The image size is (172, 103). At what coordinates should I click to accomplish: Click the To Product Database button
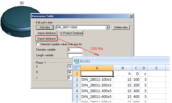point(71,33)
